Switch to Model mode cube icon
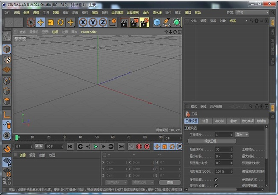Image resolution: width=278 pixels, height=195 pixels. pos(7,49)
